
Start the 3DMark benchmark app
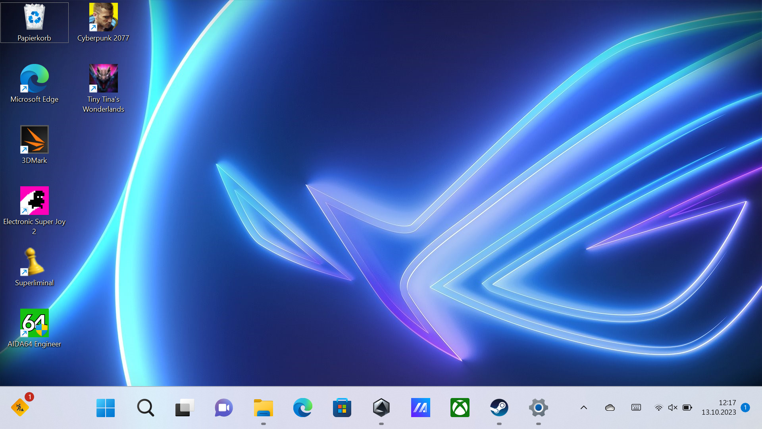click(34, 140)
